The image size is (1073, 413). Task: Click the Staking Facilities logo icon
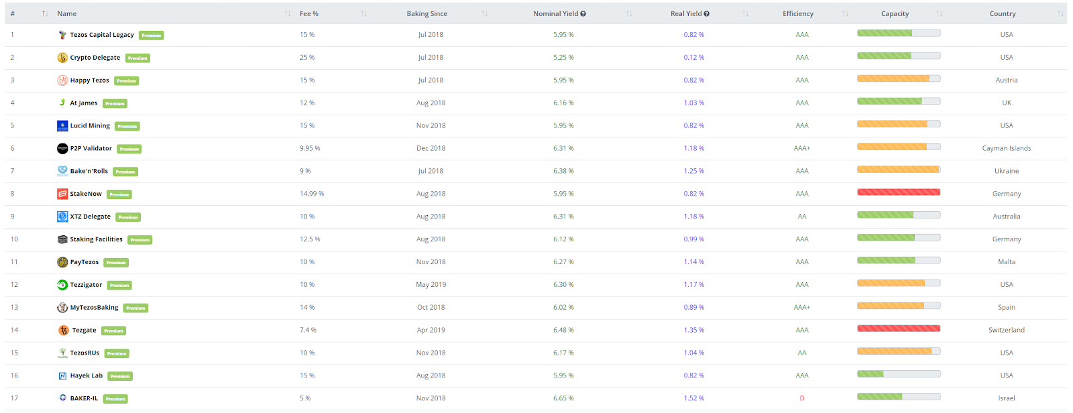(62, 239)
